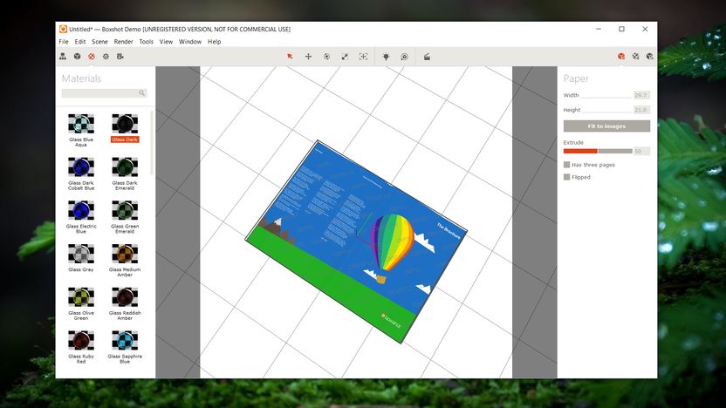Select Glass Medium Amber material

pyautogui.click(x=125, y=261)
